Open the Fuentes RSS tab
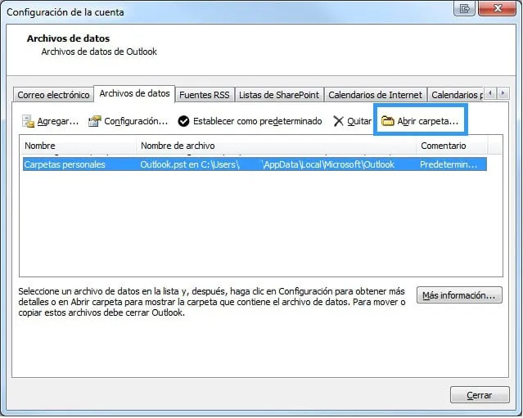The image size is (523, 418). (x=204, y=95)
